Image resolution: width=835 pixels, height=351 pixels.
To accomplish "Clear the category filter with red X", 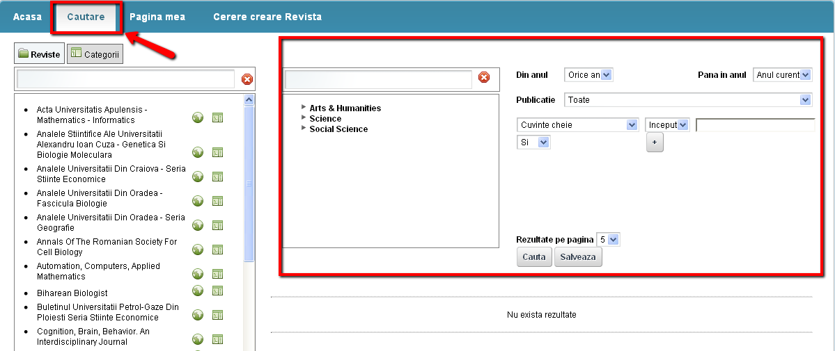I will [483, 77].
